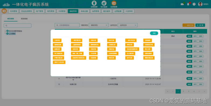Close the dialog with 关闭 button
The image size is (211, 106).
pyautogui.click(x=154, y=33)
